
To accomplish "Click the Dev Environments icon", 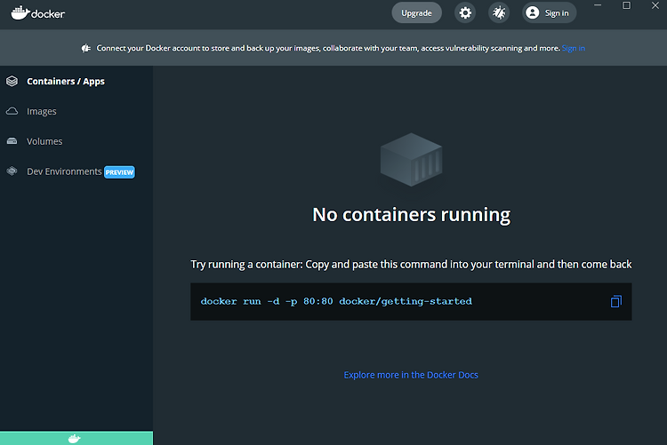I will click(x=12, y=171).
